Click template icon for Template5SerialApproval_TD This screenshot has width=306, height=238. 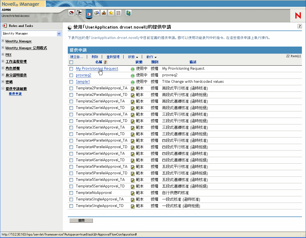pyautogui.click(x=133, y=187)
